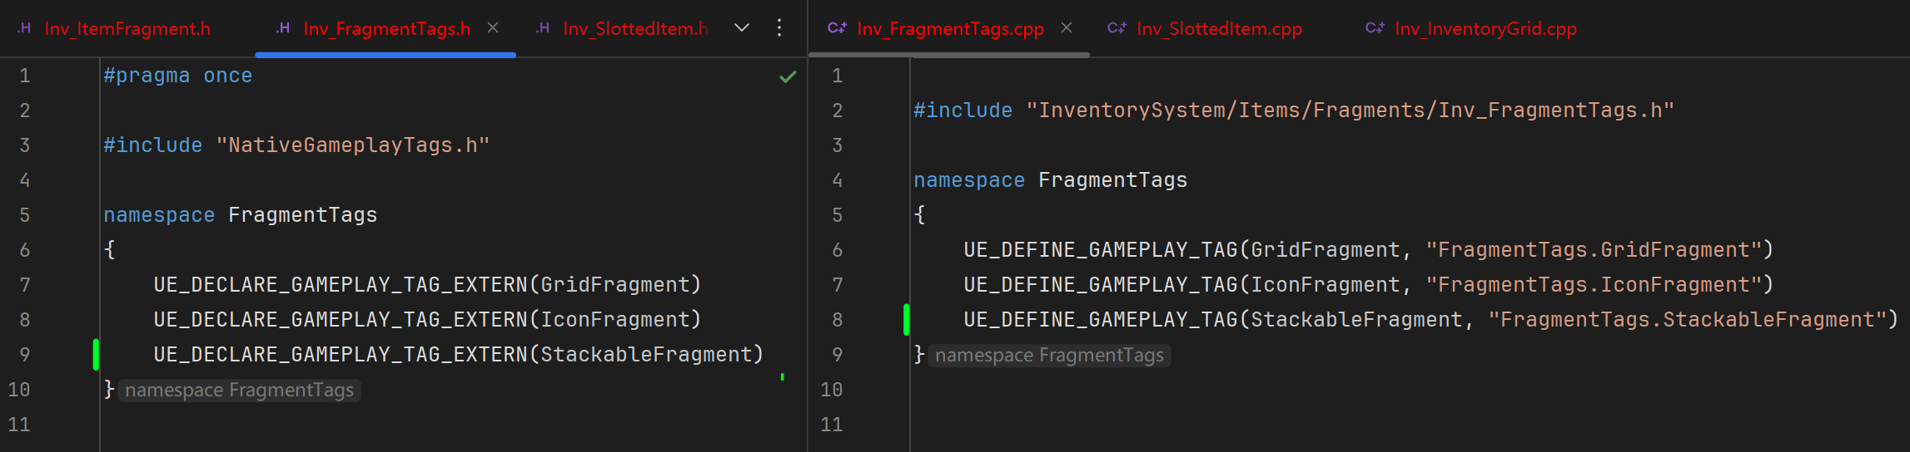The image size is (1910, 452).
Task: Close the Inv_FragmentTags.cpp tab
Action: pos(1067,27)
